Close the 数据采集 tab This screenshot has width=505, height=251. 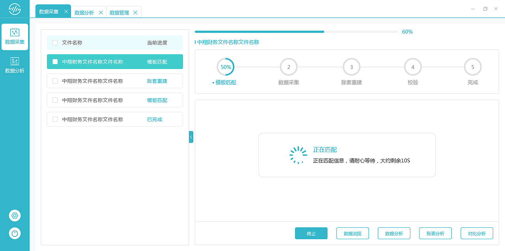pos(66,11)
